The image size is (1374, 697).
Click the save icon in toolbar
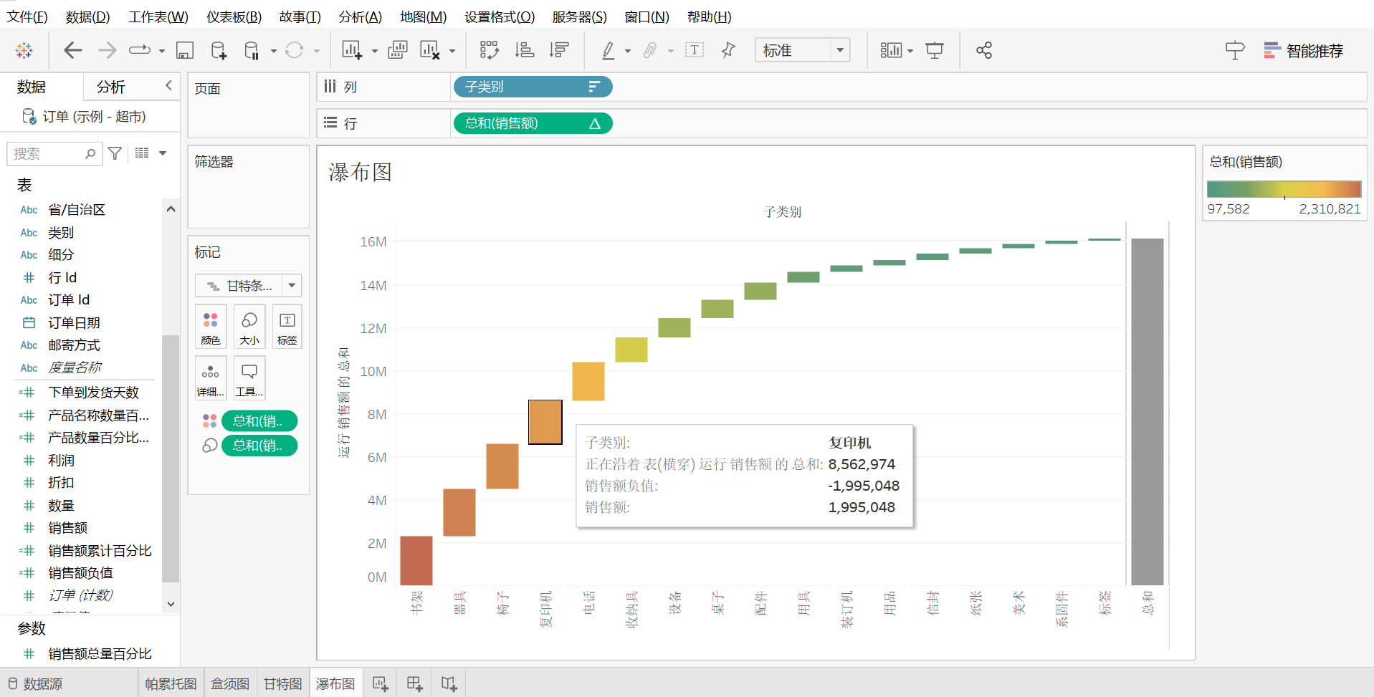[x=185, y=50]
